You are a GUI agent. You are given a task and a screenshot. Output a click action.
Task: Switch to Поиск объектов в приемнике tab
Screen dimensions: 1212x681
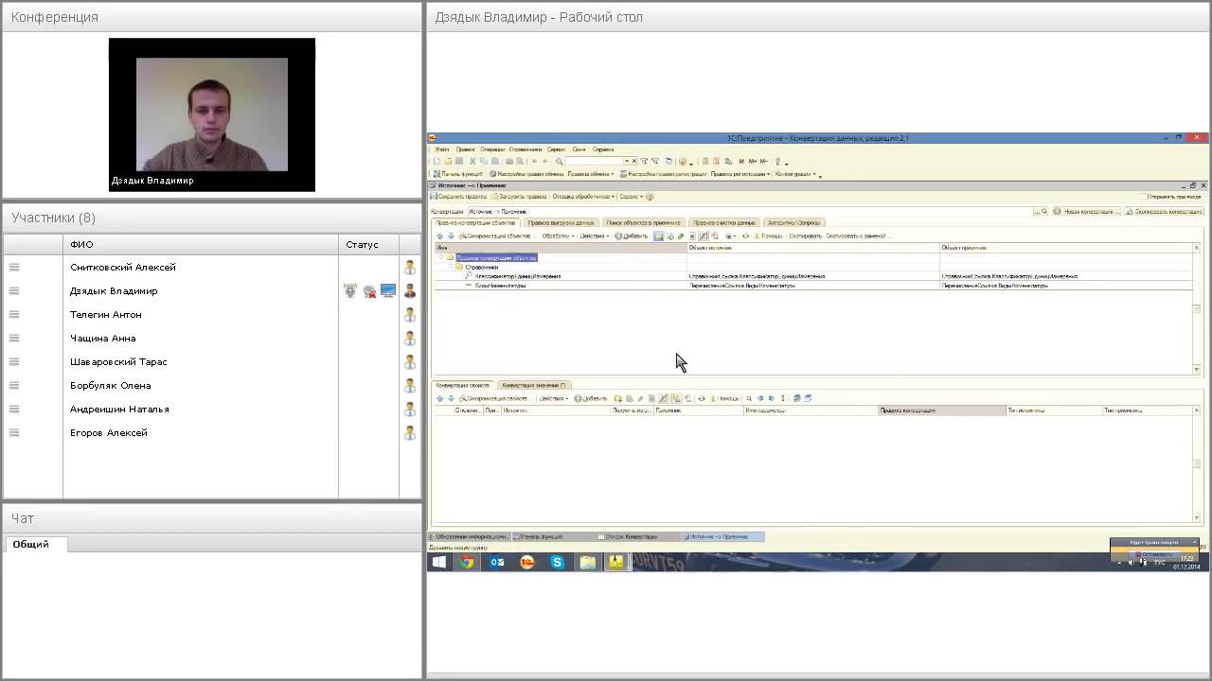coord(644,223)
